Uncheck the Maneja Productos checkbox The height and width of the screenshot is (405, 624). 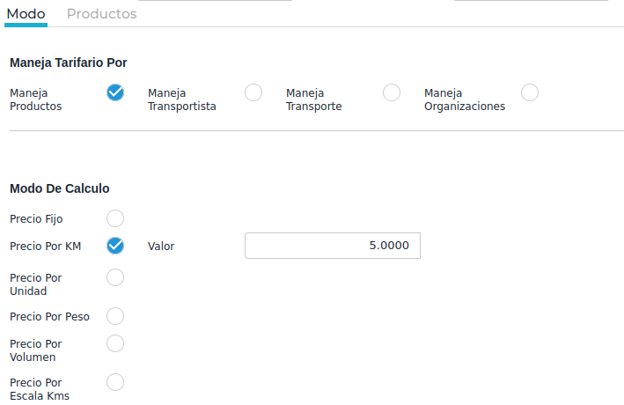[x=115, y=92]
